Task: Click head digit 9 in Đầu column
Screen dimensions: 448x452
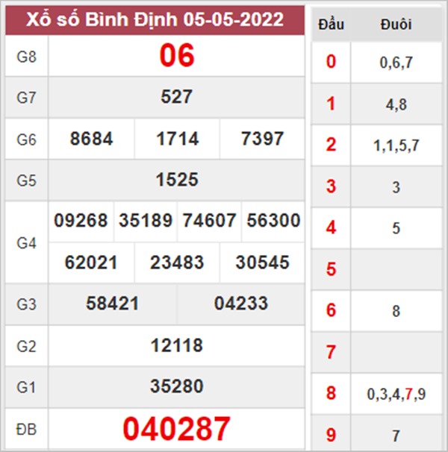Action: point(331,435)
